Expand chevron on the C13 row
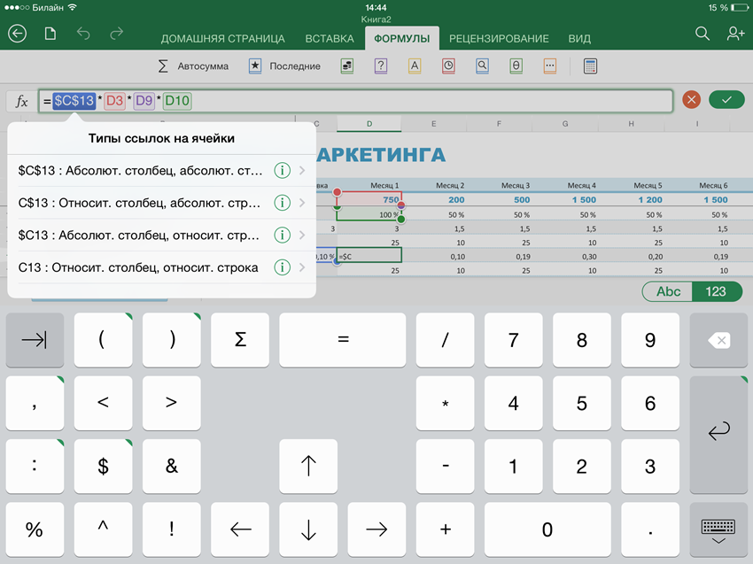 (x=302, y=267)
